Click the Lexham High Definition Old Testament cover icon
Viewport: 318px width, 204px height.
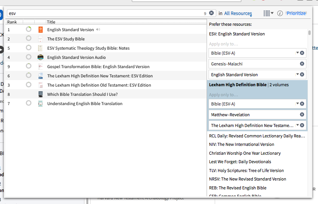pos(40,85)
